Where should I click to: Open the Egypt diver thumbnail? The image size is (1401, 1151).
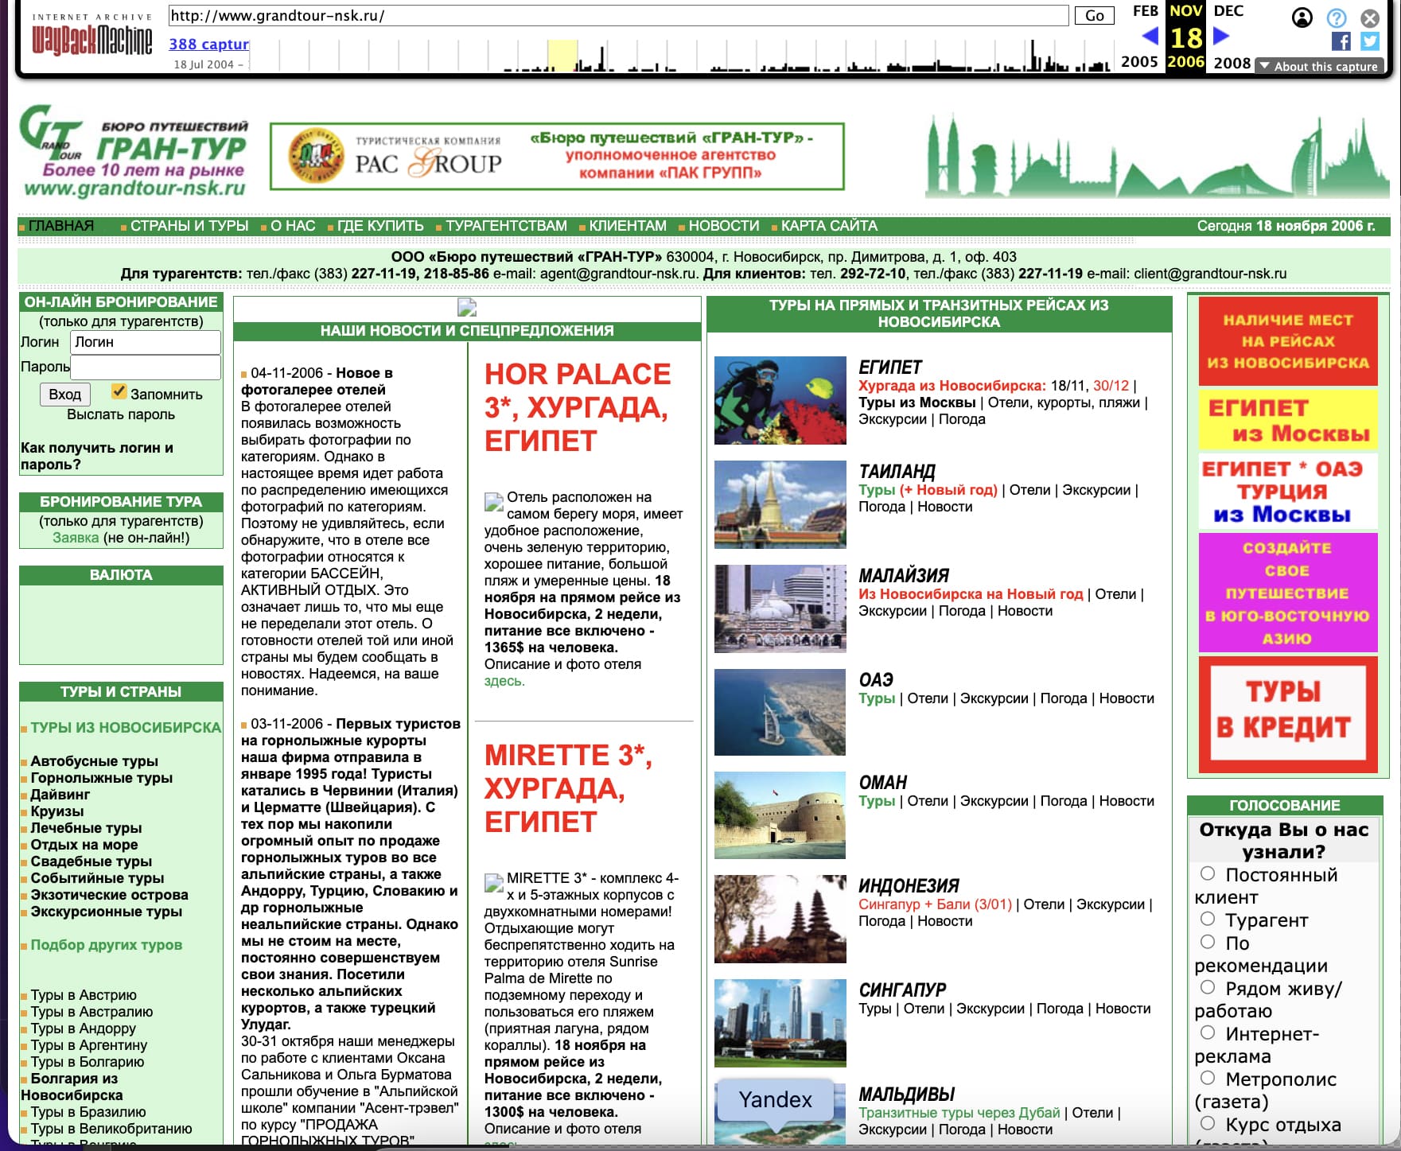tap(780, 400)
